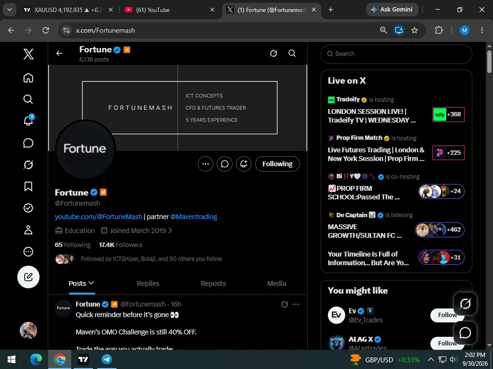Bookmark this page star icon

[x=415, y=30]
